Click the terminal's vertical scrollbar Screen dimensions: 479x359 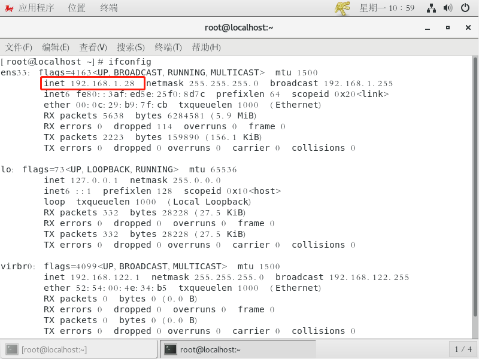click(x=475, y=187)
